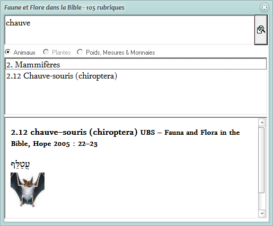Click the Hebrew word above the bat image
The height and width of the screenshot is (226, 273).
[21, 165]
